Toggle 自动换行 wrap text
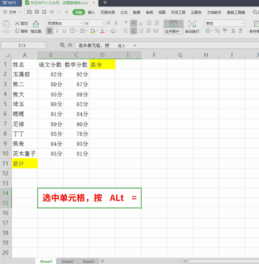The width and height of the screenshot is (259, 264). pyautogui.click(x=192, y=27)
